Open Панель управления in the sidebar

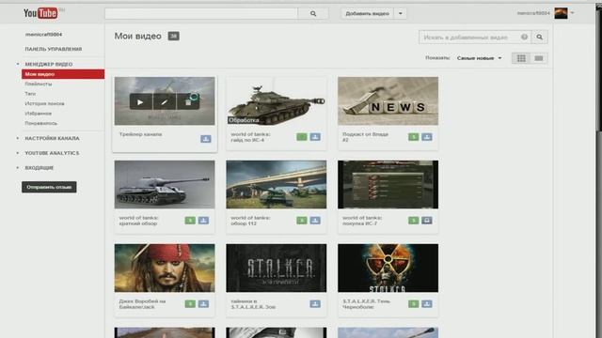54,49
